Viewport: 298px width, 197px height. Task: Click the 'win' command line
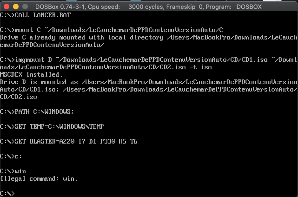pyautogui.click(x=13, y=171)
